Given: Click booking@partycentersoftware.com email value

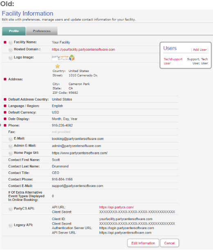Looking at the screenshot, I should click(x=78, y=139).
